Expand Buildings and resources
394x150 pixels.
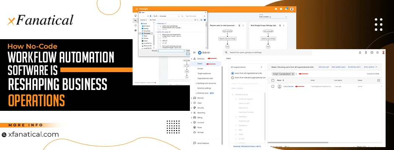point(196,83)
